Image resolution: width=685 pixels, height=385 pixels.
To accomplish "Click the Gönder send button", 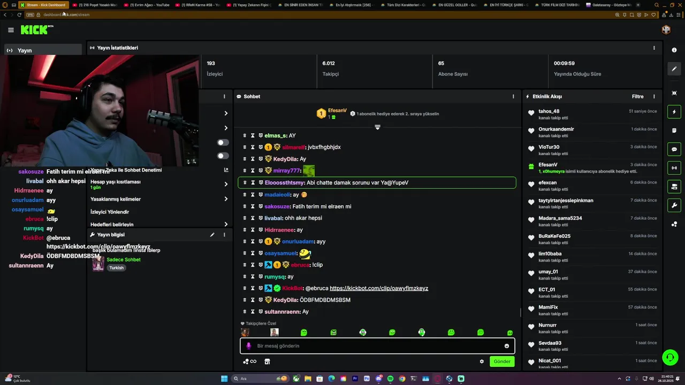I will [x=502, y=361].
